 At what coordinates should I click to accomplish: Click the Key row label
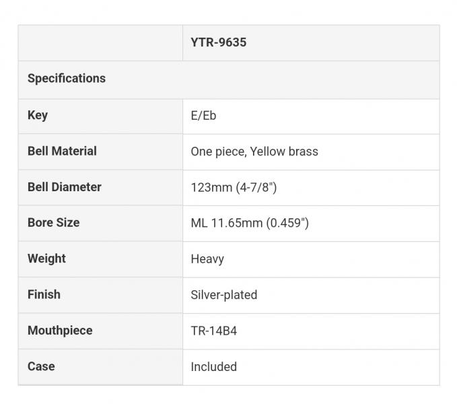tap(38, 115)
